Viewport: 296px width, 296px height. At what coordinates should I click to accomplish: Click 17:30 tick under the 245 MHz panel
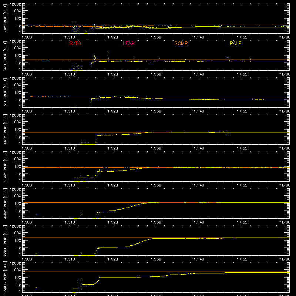coord(156,37)
